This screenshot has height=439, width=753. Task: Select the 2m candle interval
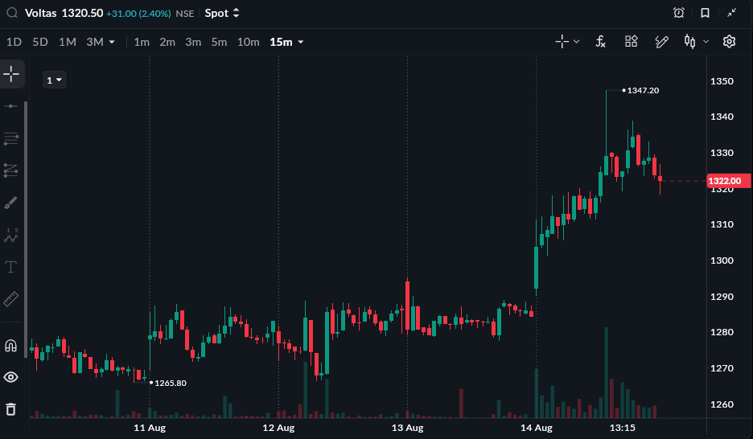pos(167,43)
